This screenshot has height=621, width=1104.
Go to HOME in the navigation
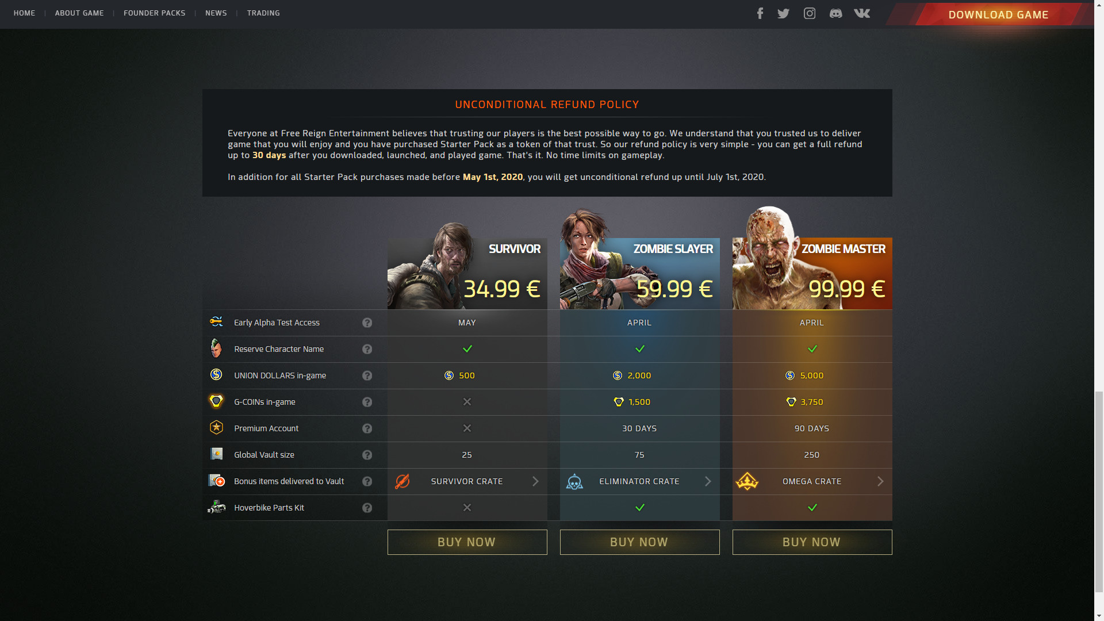click(x=24, y=13)
